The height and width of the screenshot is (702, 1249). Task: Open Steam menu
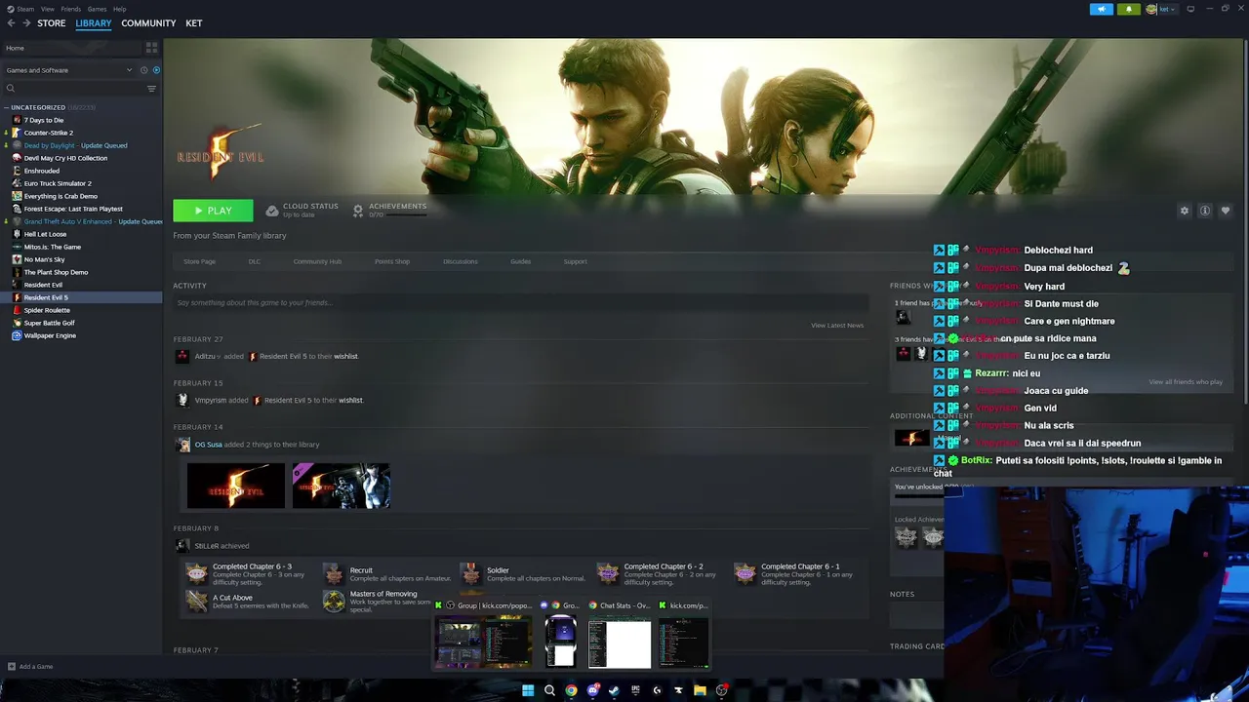(26, 9)
